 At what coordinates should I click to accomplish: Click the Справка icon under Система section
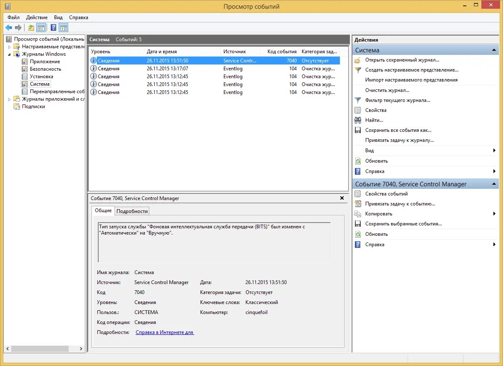[358, 171]
